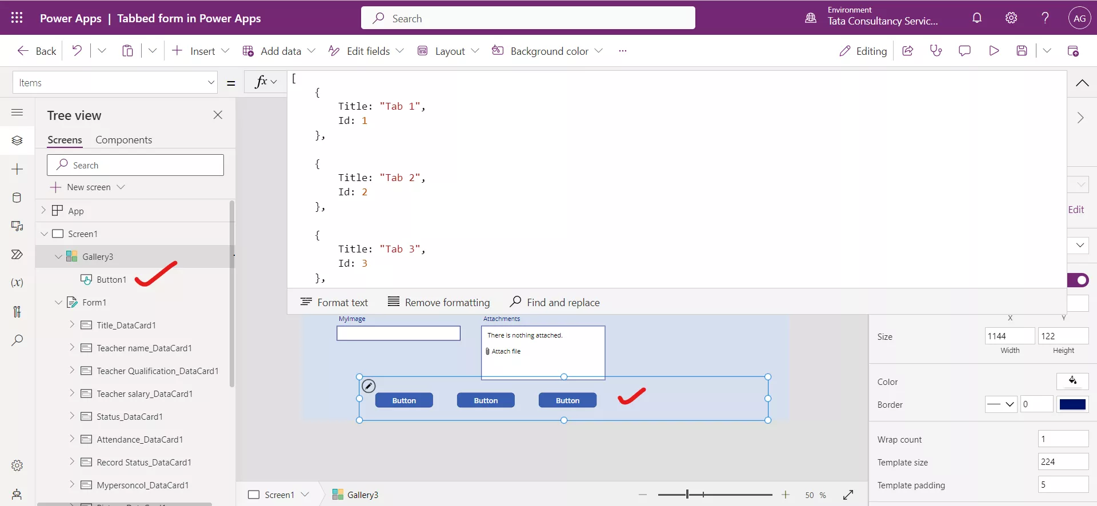Open Virtual agent icon in left rail
This screenshot has width=1097, height=506.
click(17, 494)
